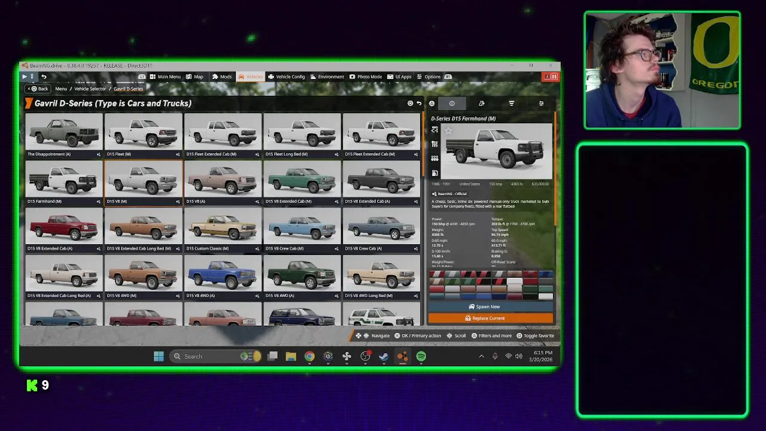766x431 pixels.
Task: Select the blue D15 V8 4WD (A) truck
Action: pos(223,277)
